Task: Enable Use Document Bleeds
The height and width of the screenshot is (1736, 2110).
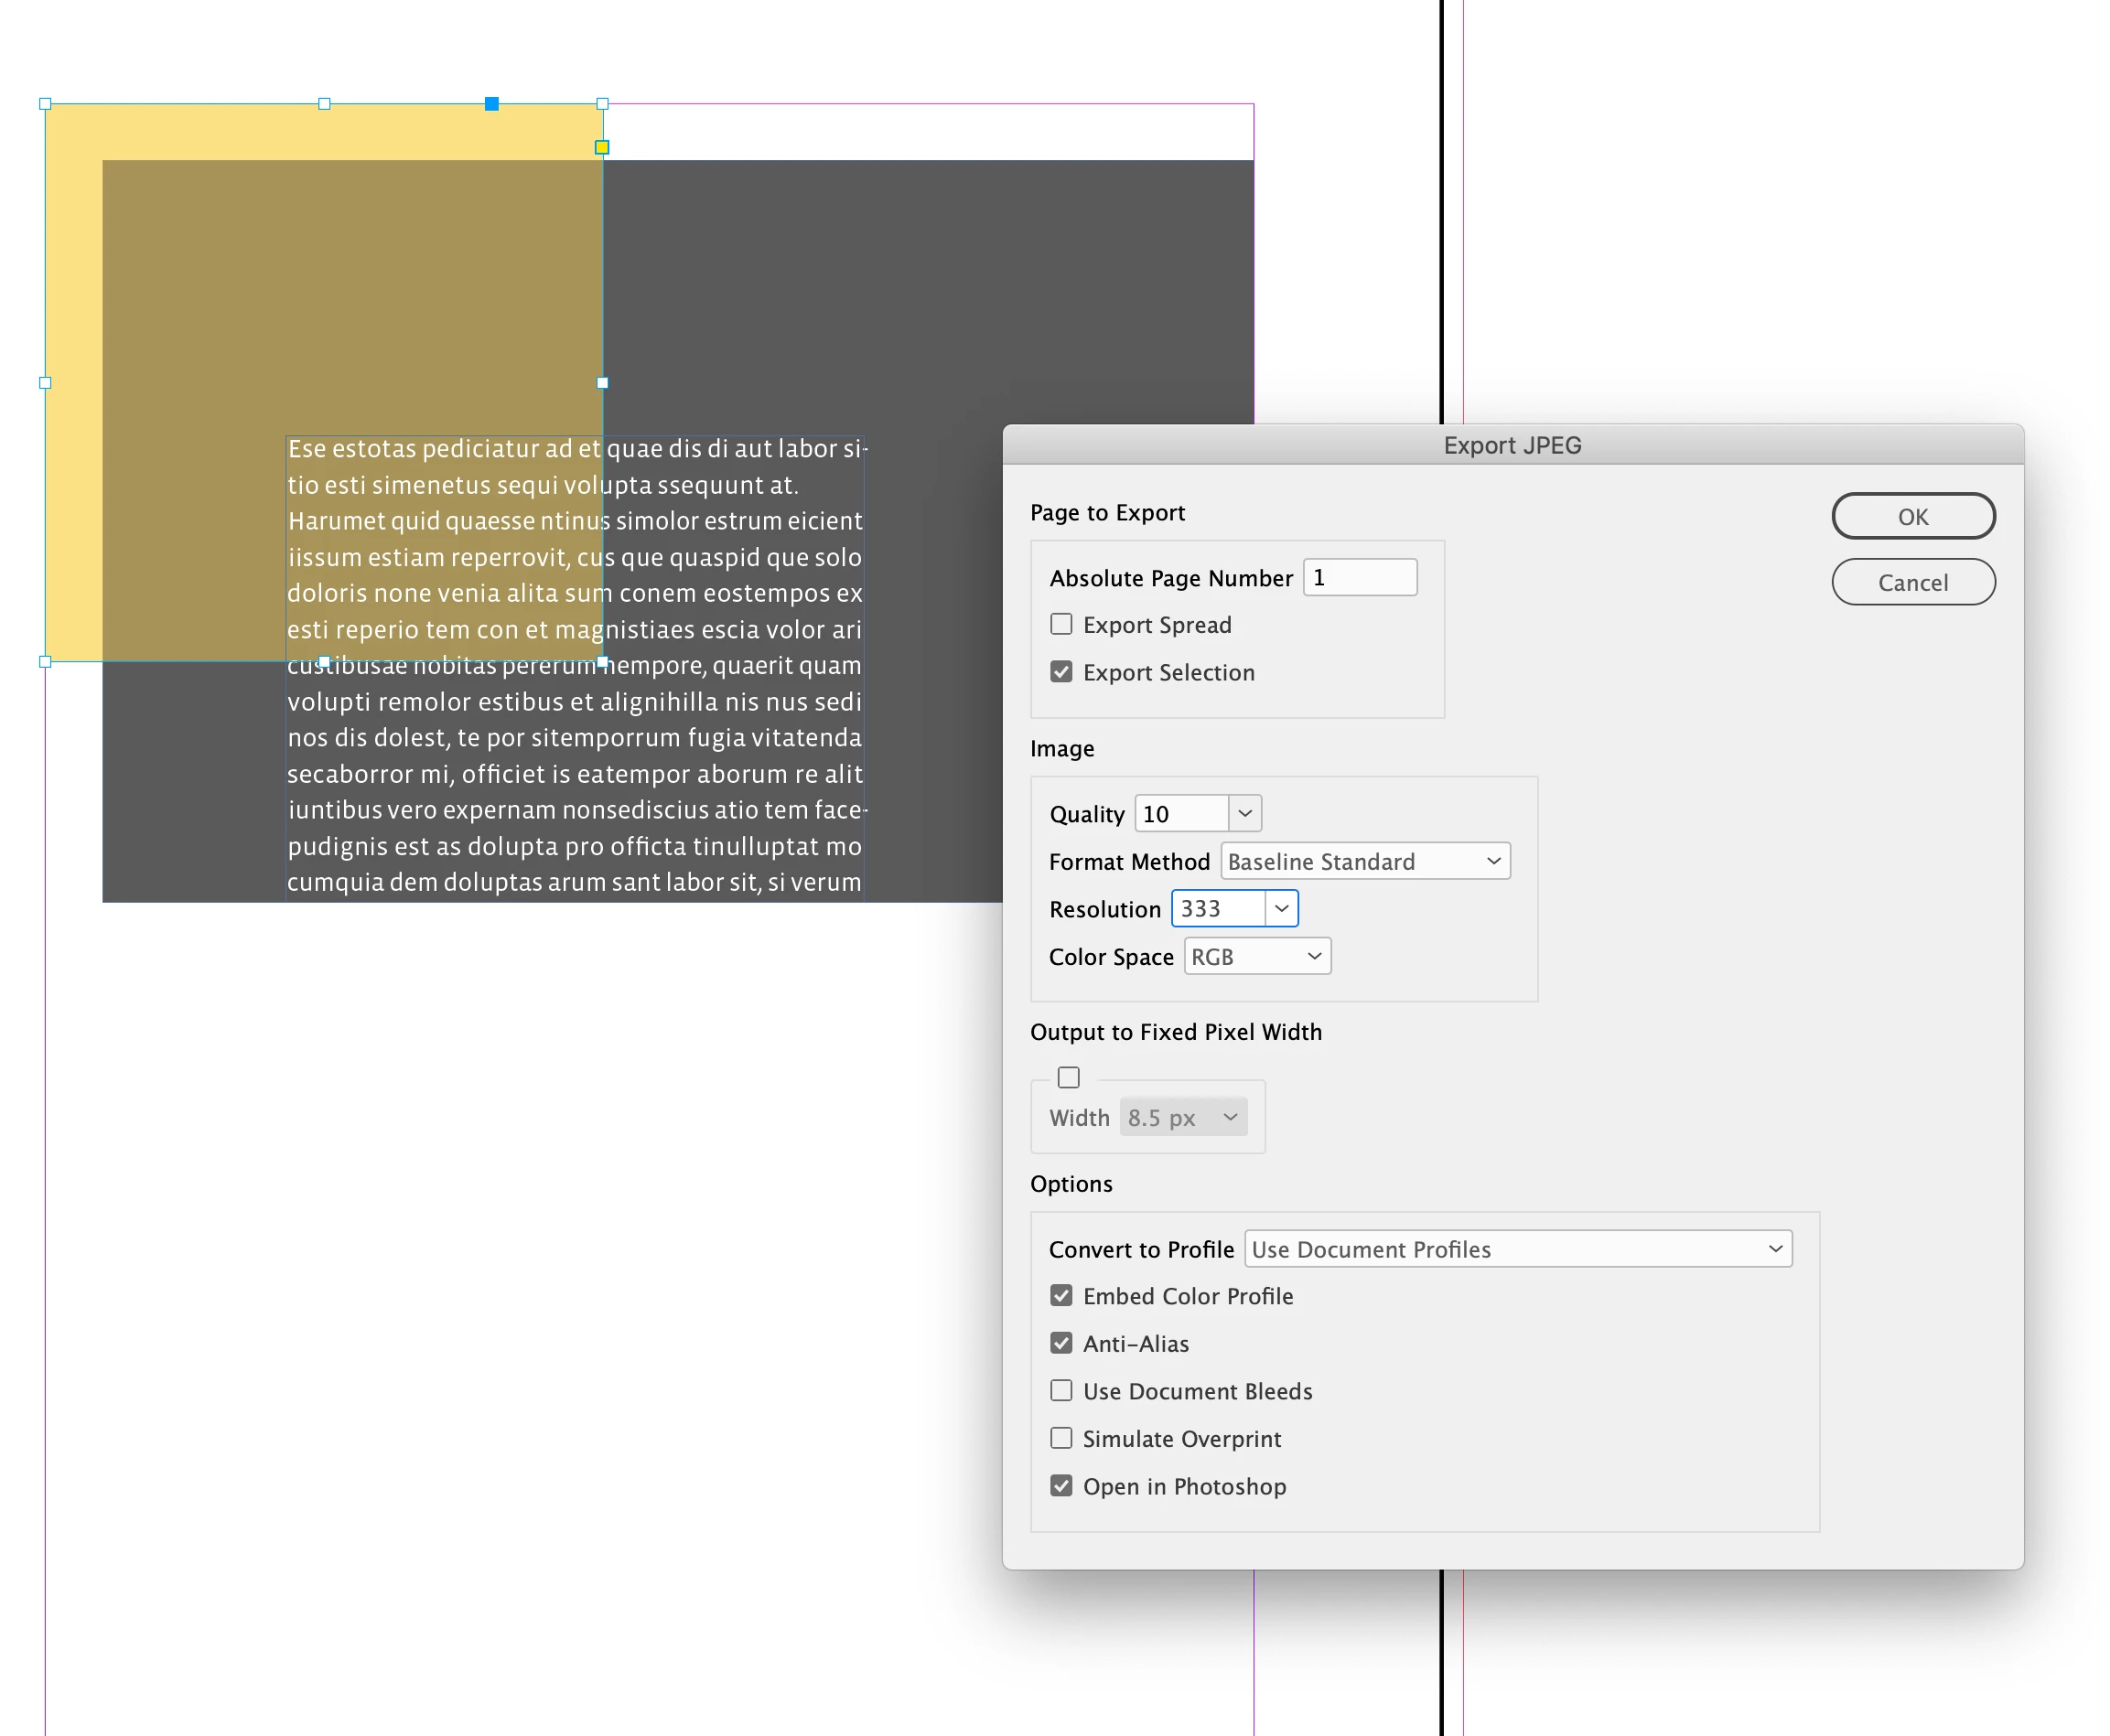Action: (x=1060, y=1391)
